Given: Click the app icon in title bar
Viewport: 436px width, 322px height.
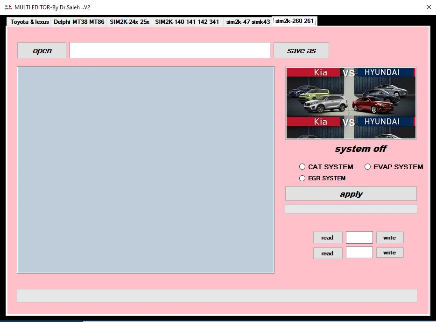Looking at the screenshot, I should (8, 7).
